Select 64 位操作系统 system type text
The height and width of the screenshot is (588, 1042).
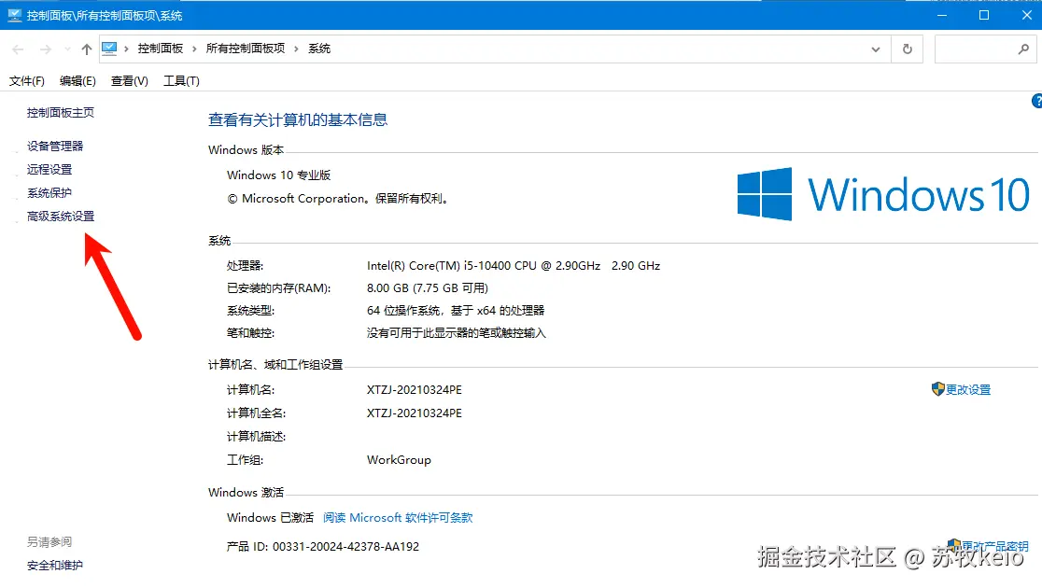click(456, 310)
